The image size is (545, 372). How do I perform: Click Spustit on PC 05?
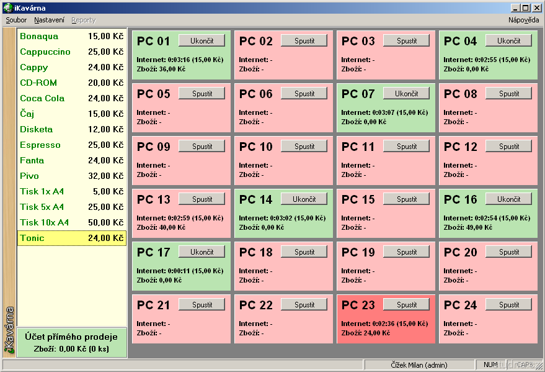tap(202, 94)
